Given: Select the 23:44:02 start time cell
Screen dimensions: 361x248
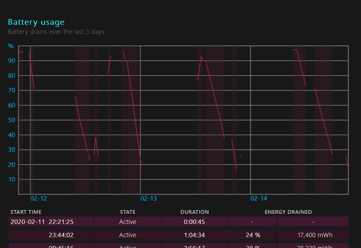Looking at the screenshot, I should pos(61,235).
